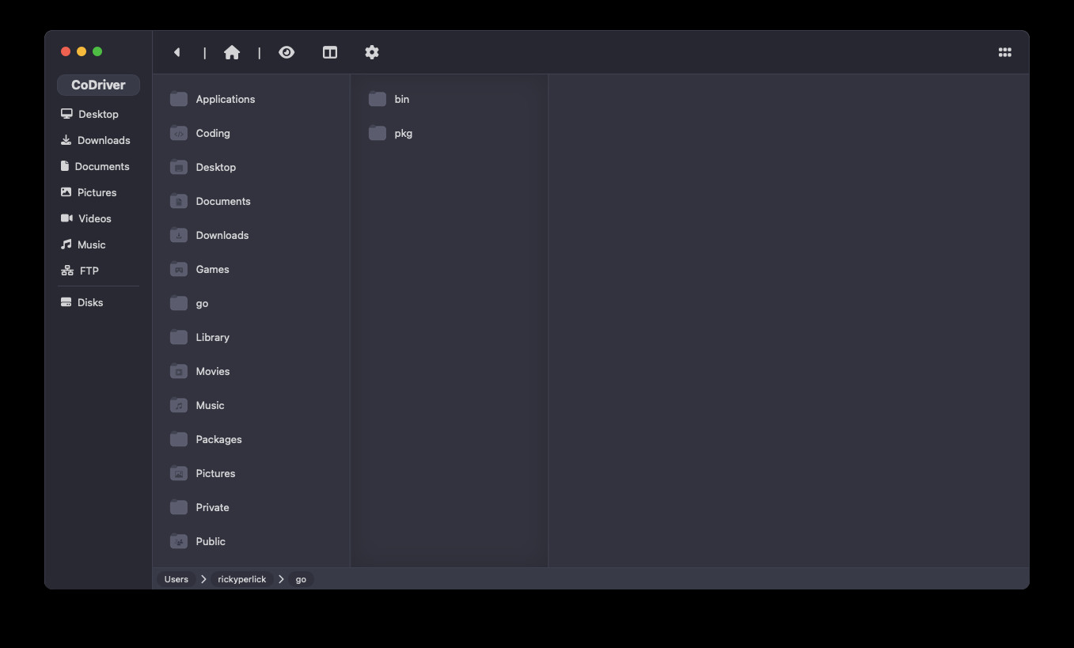Select the Movies folder name
1074x648 pixels.
coord(213,371)
